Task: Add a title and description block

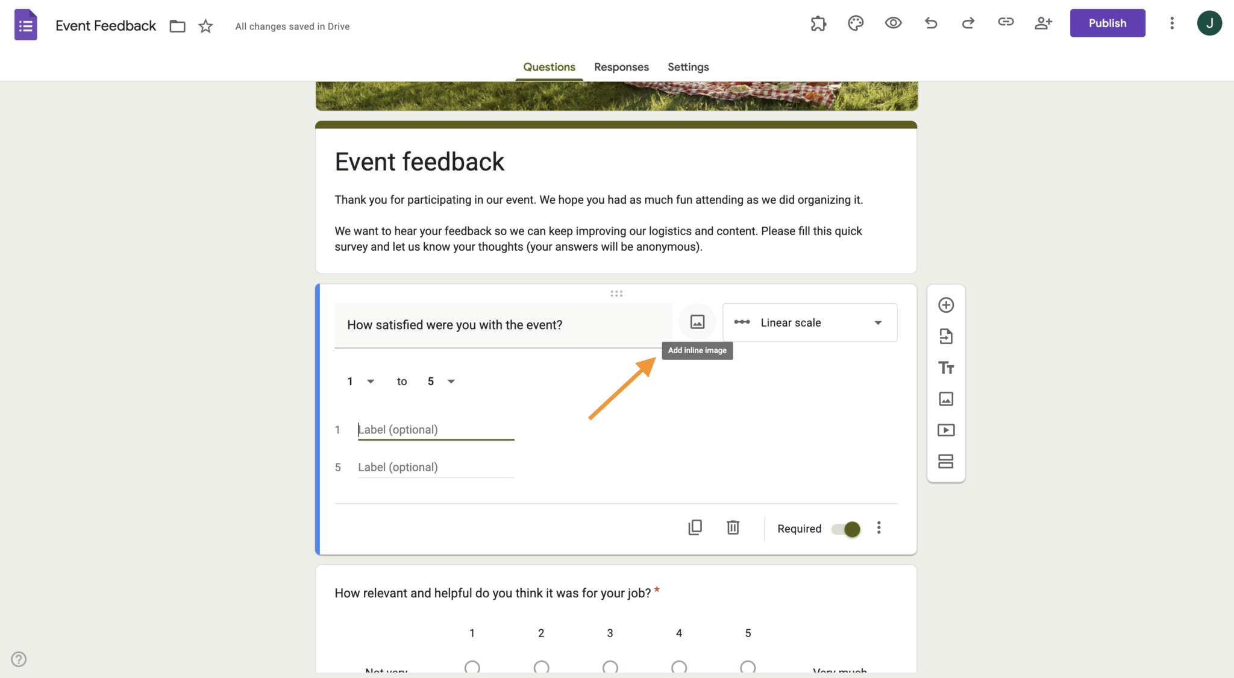Action: (945, 368)
